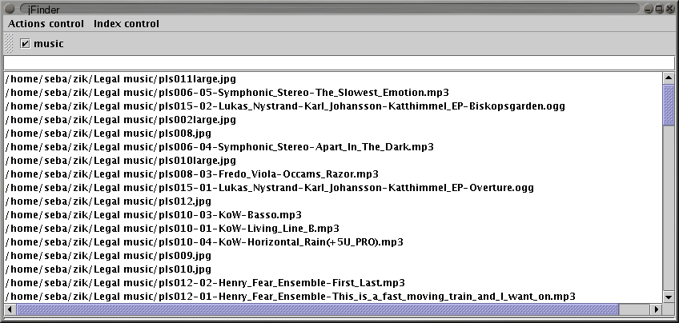
Task: Select the KoW-Basso.mp3 entry
Action: click(x=153, y=214)
